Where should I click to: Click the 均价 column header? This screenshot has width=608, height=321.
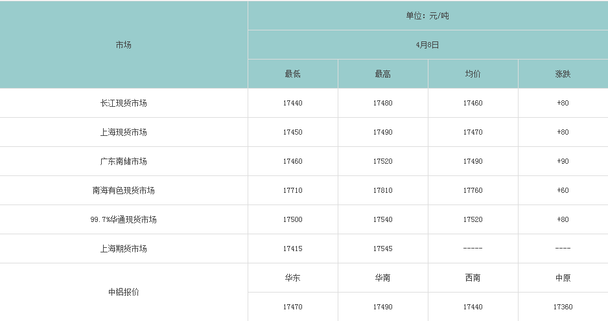point(473,74)
